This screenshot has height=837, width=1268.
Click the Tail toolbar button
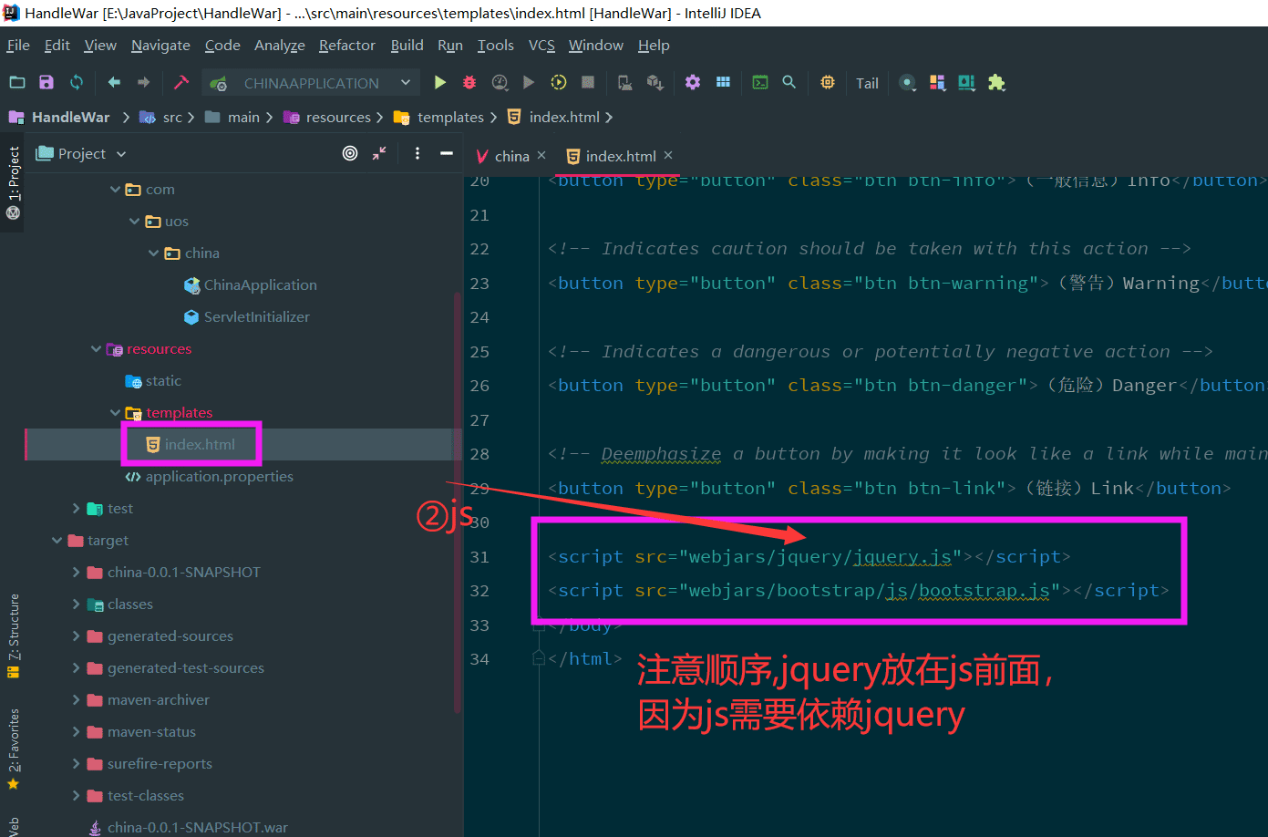[867, 83]
